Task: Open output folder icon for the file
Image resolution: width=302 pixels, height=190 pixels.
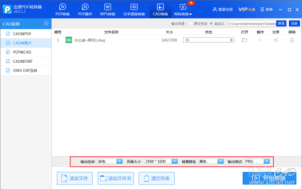Action: 245,40
